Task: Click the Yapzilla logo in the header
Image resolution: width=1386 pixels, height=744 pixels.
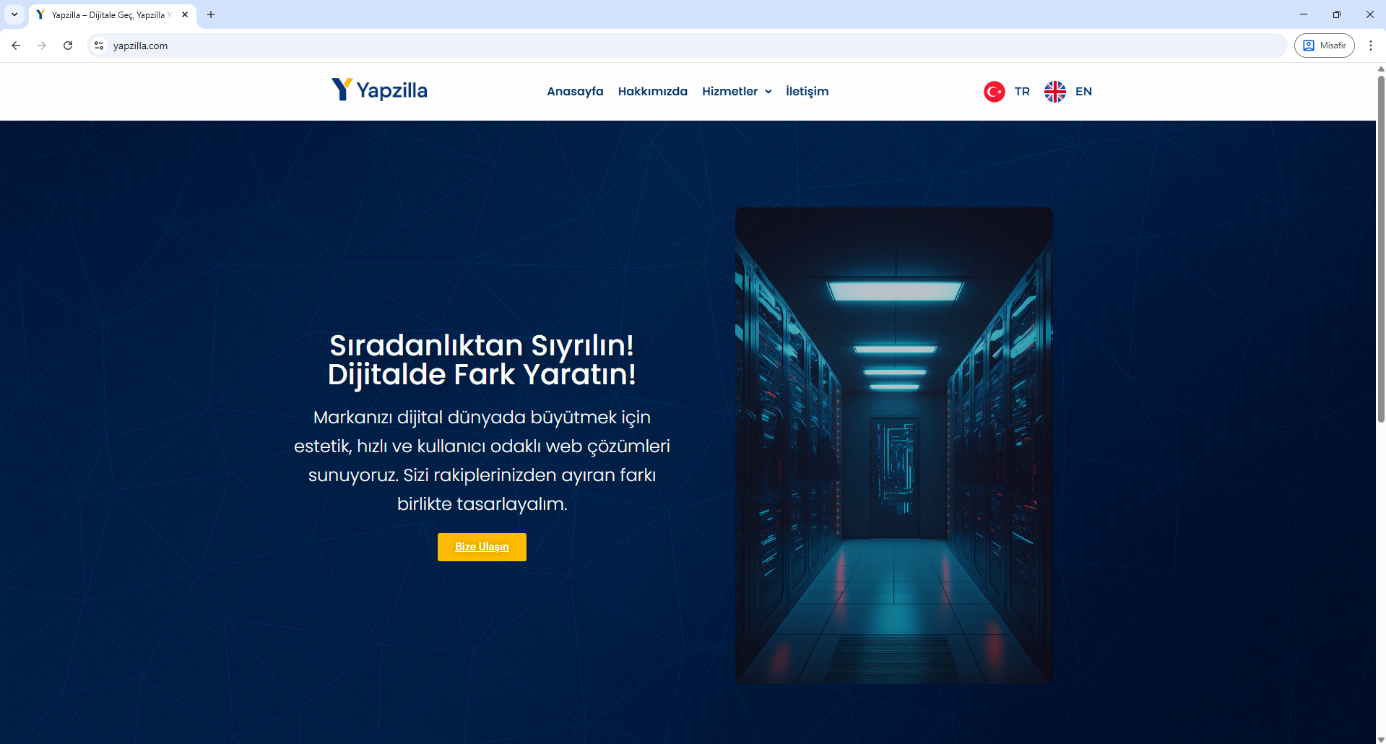Action: (x=379, y=90)
